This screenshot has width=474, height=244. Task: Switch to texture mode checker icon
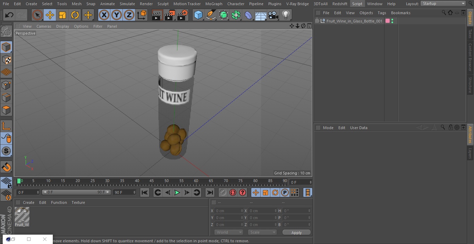[6, 60]
